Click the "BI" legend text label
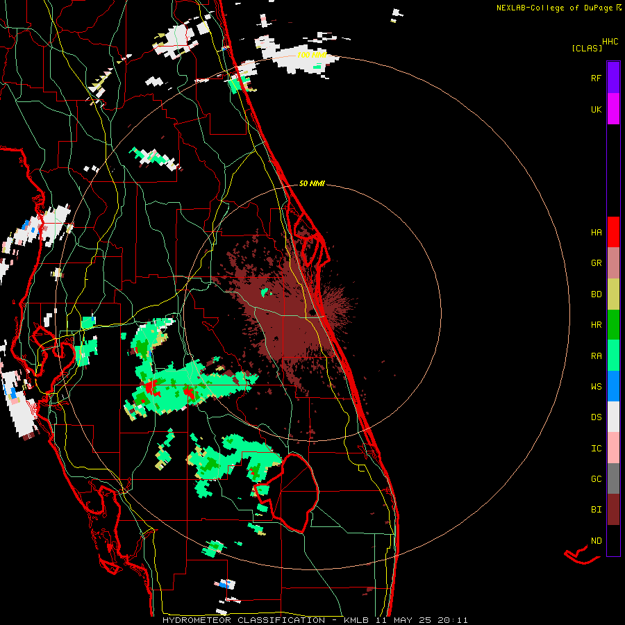This screenshot has width=625, height=625. click(x=596, y=510)
